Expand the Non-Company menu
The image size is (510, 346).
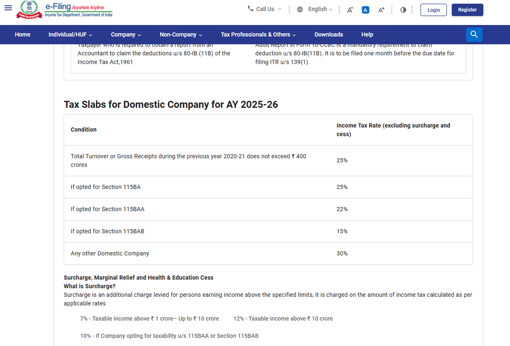[181, 34]
